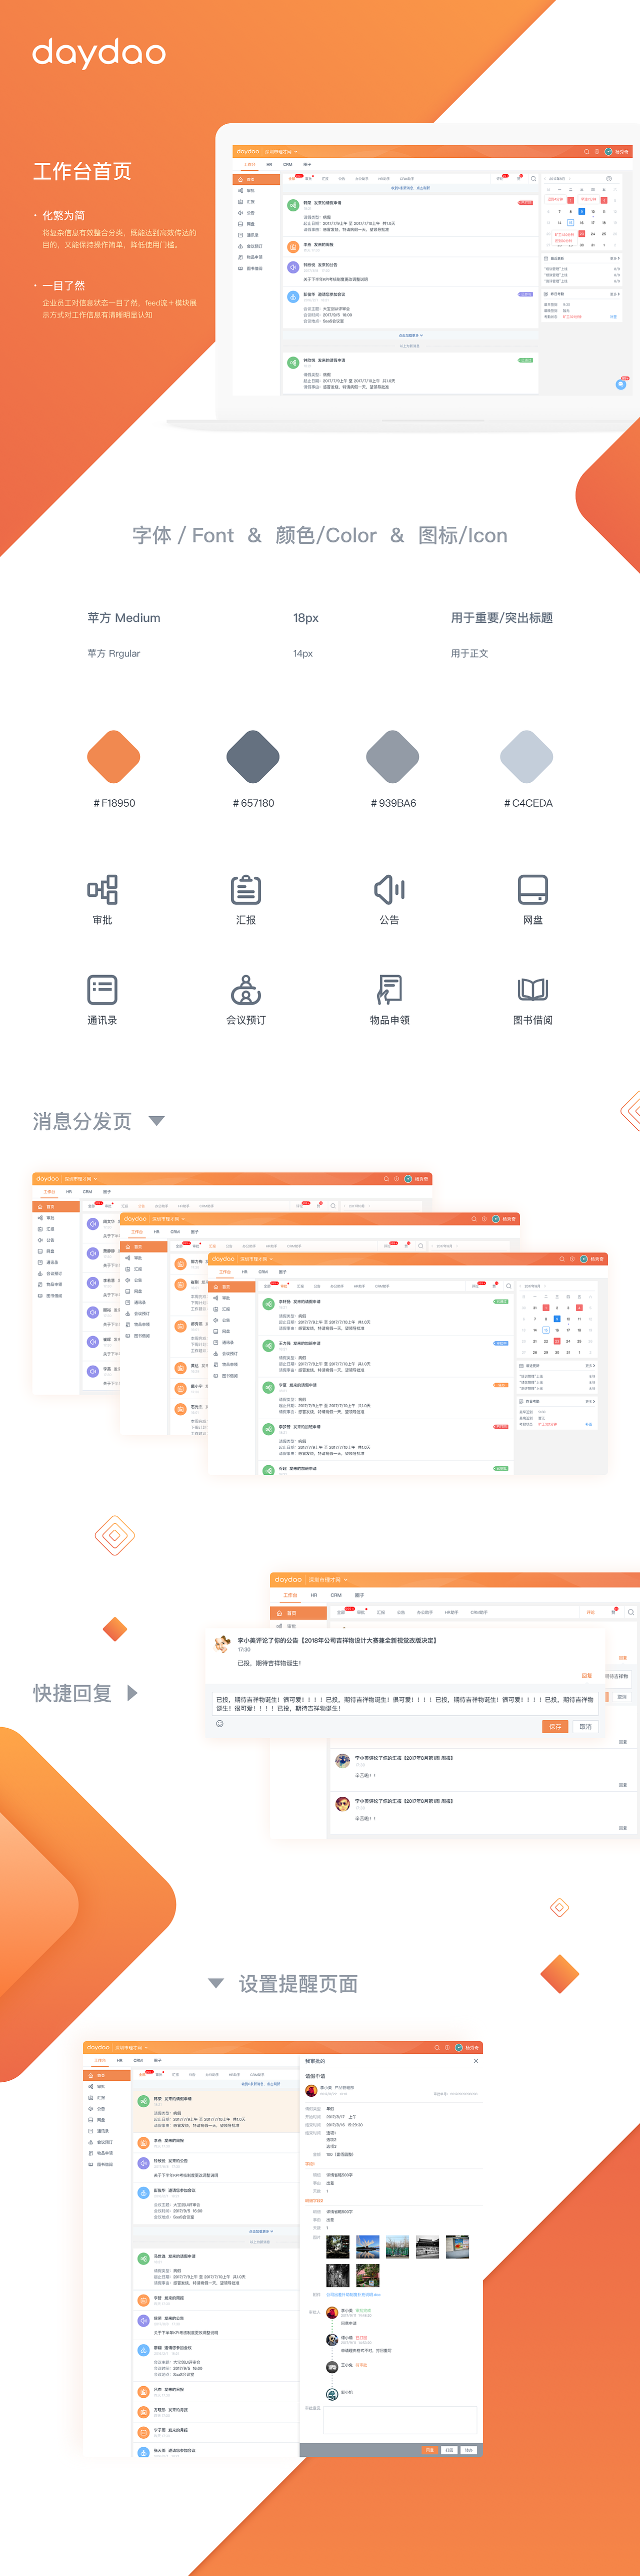Switch to the 圈子 tab in the top laptop mockup
The width and height of the screenshot is (640, 2576).
coord(307,164)
